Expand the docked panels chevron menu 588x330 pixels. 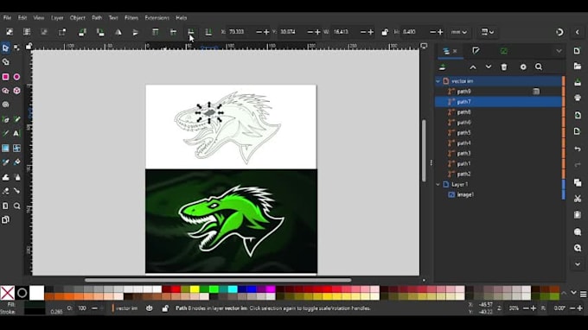(x=559, y=51)
